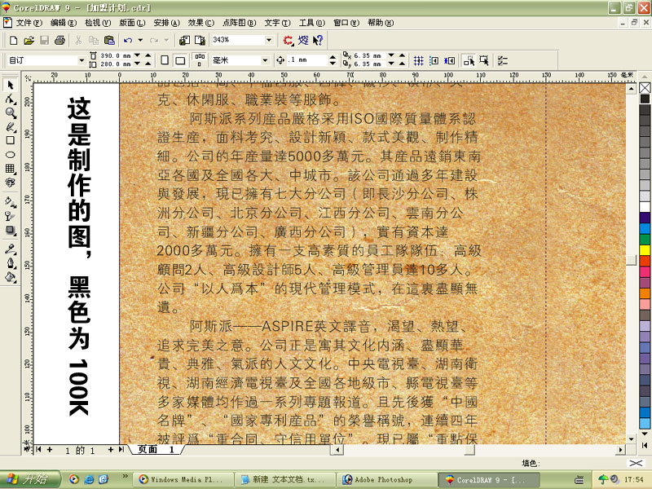The image size is (652, 489).
Task: Toggle the page layout button on property bar
Action: pos(200,59)
